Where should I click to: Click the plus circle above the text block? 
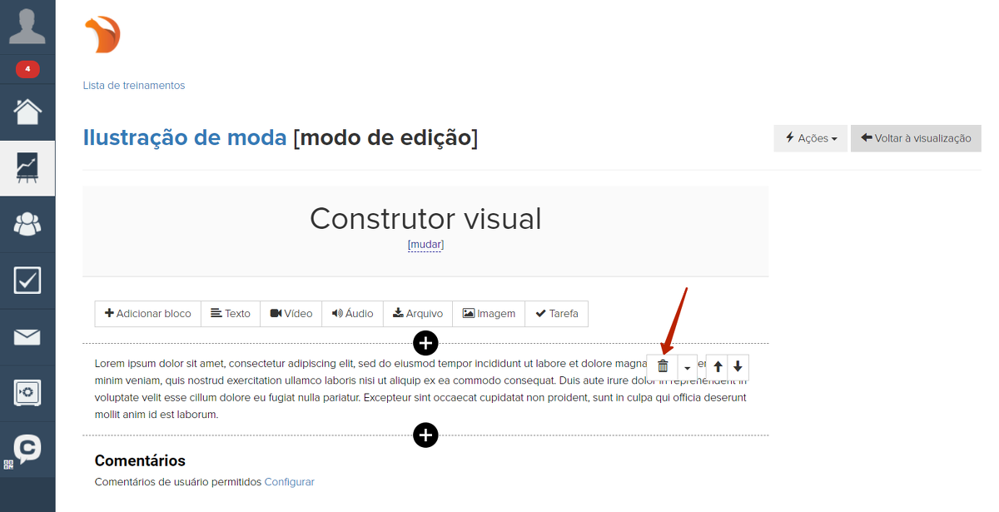point(425,342)
